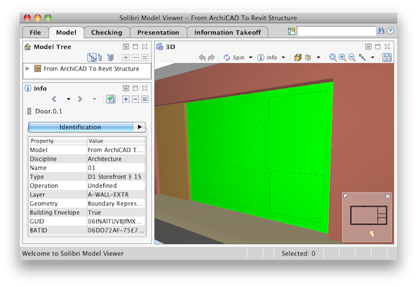The height and width of the screenshot is (287, 417).
Task: Go forward with Info panel right arrow
Action: (x=80, y=99)
